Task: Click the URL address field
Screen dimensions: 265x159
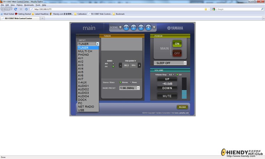Action: (x=118, y=9)
